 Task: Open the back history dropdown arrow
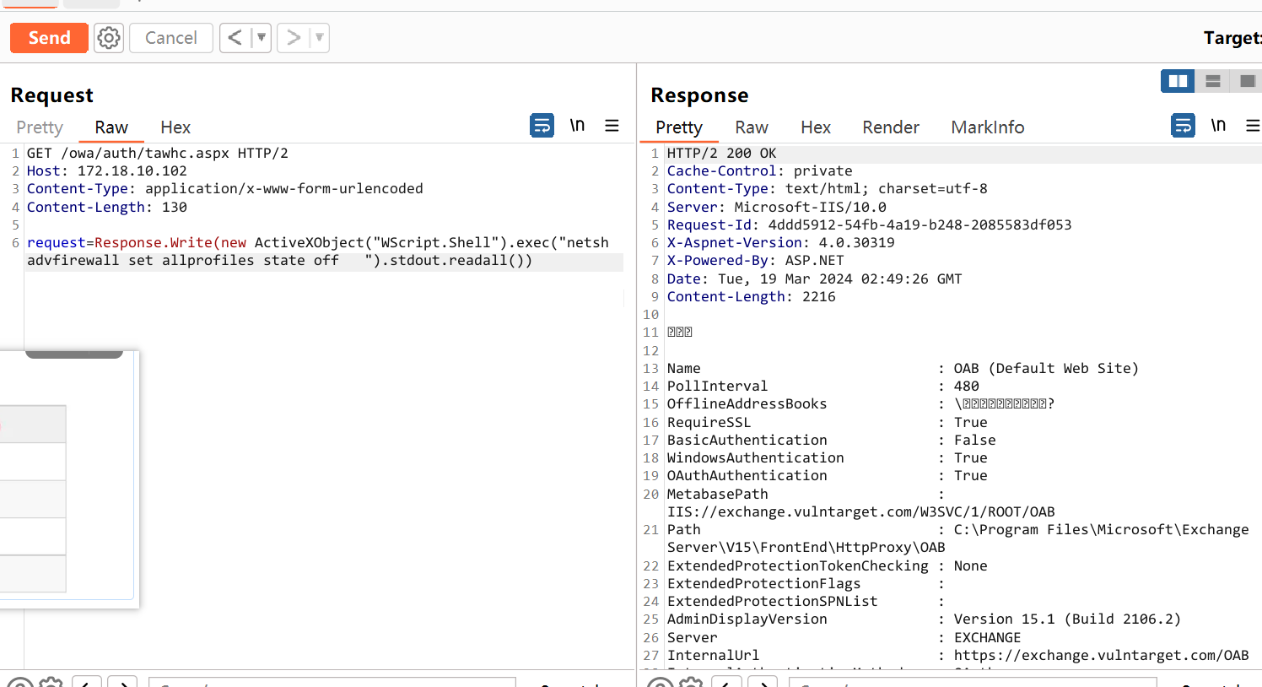pyautogui.click(x=262, y=38)
